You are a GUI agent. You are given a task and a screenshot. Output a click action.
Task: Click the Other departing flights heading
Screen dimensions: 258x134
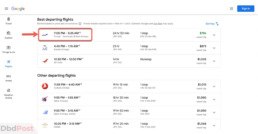click(x=57, y=75)
